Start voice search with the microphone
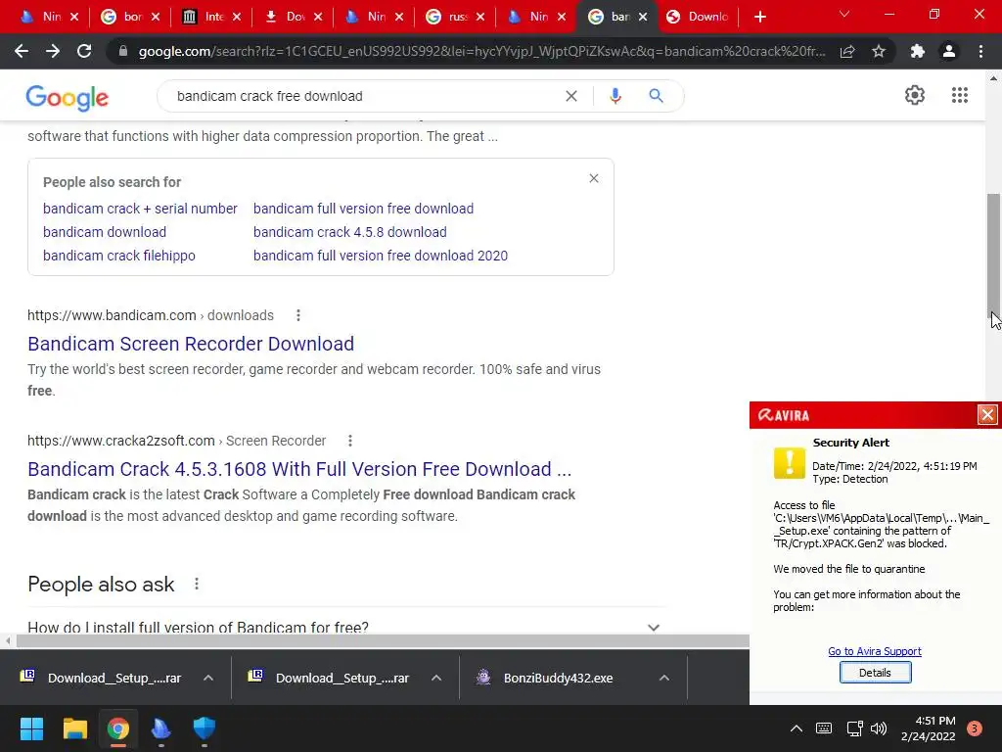This screenshot has width=1002, height=752. tap(615, 96)
